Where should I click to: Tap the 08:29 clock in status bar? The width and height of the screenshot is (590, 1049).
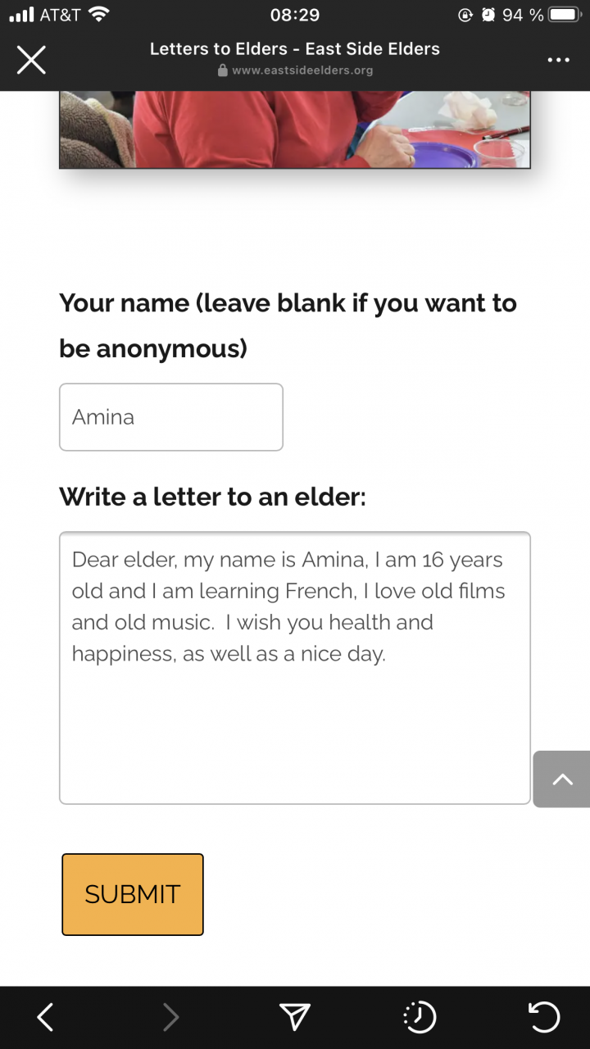[295, 15]
